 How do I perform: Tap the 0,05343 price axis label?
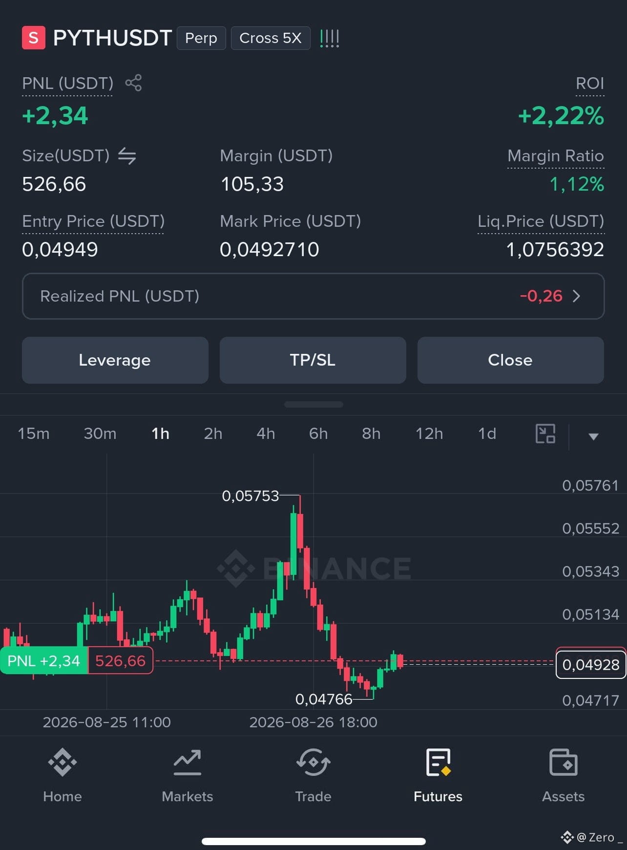point(590,571)
